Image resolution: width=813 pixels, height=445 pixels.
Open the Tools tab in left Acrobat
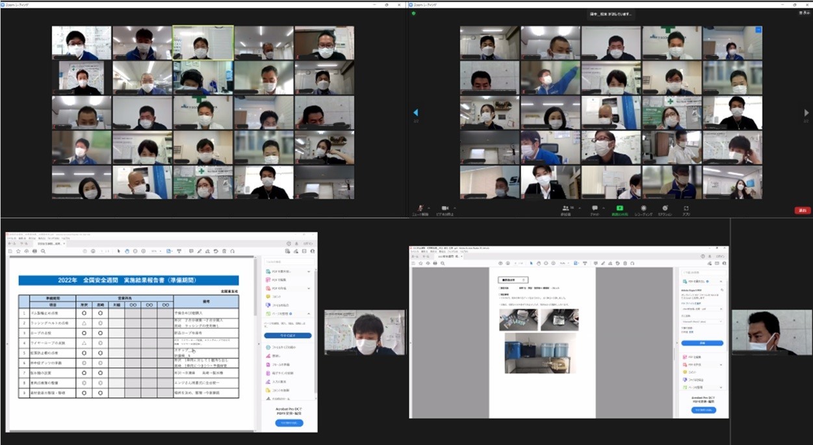[x=24, y=244]
